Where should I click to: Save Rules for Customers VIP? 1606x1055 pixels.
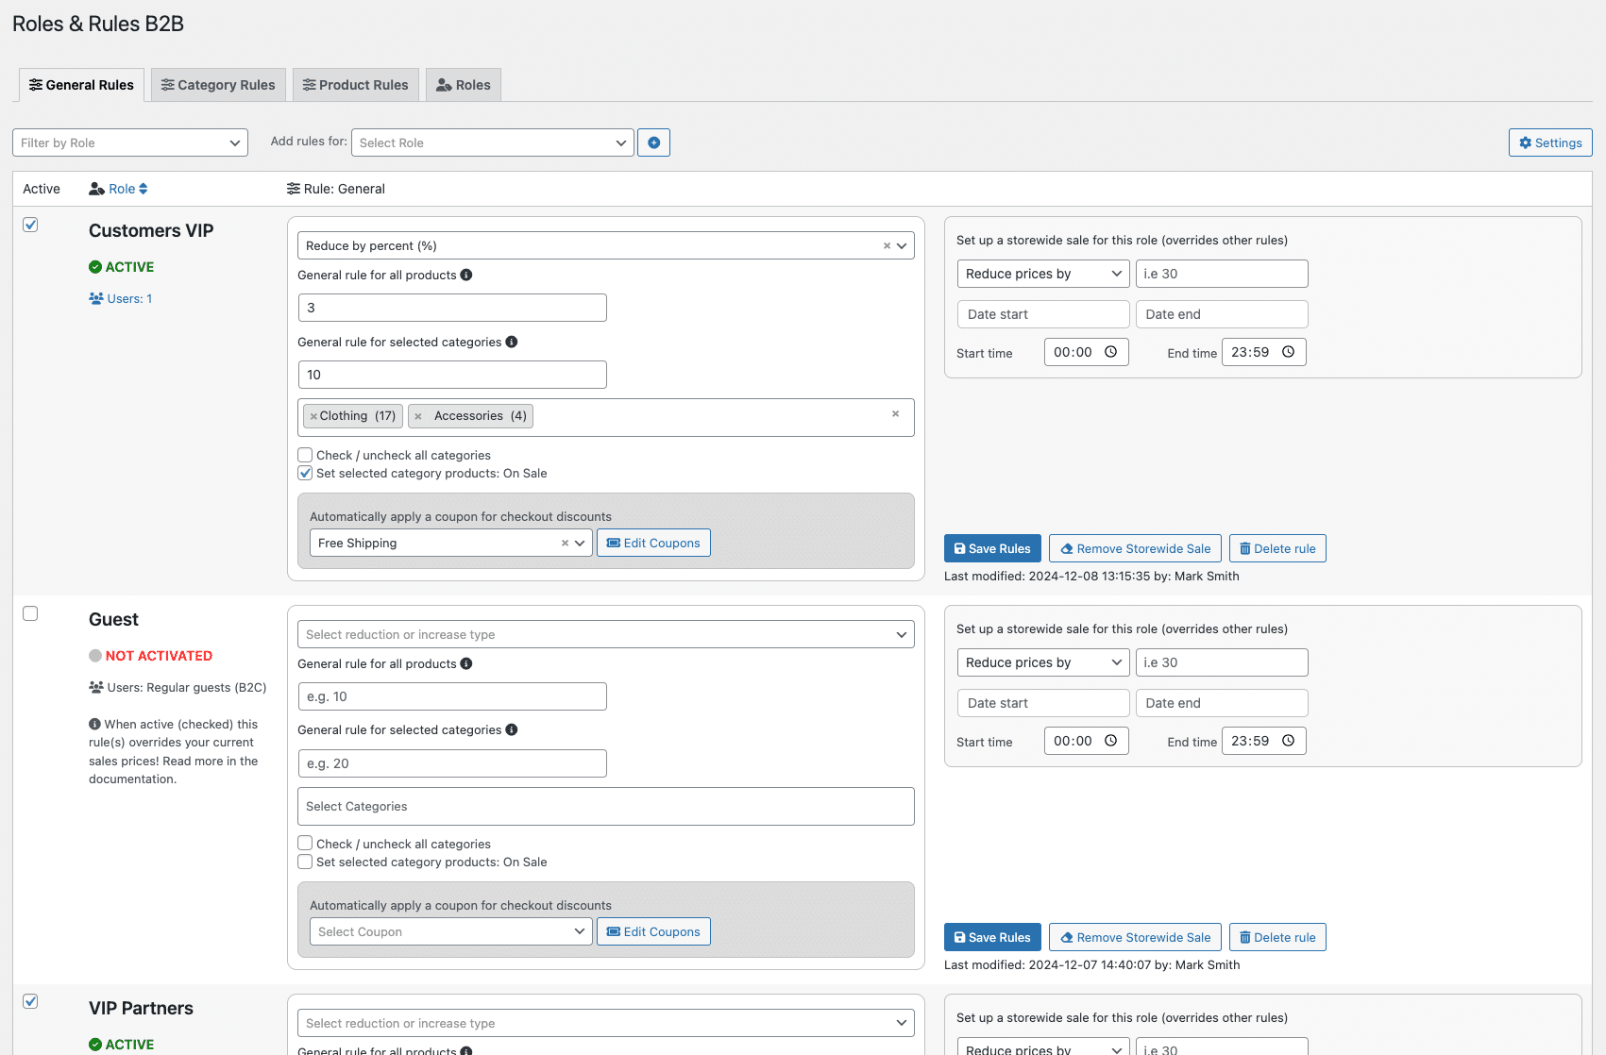tap(992, 548)
